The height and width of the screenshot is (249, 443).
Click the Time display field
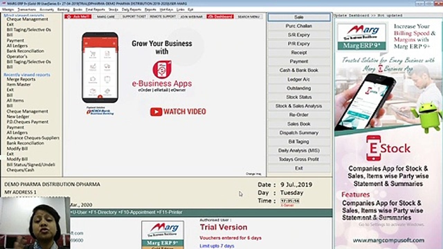point(290,201)
